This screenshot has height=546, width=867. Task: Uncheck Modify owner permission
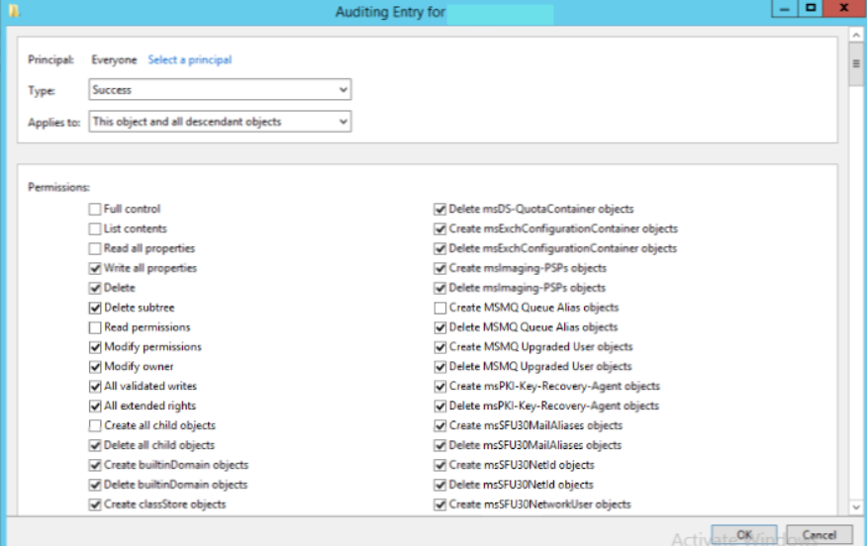click(x=95, y=367)
